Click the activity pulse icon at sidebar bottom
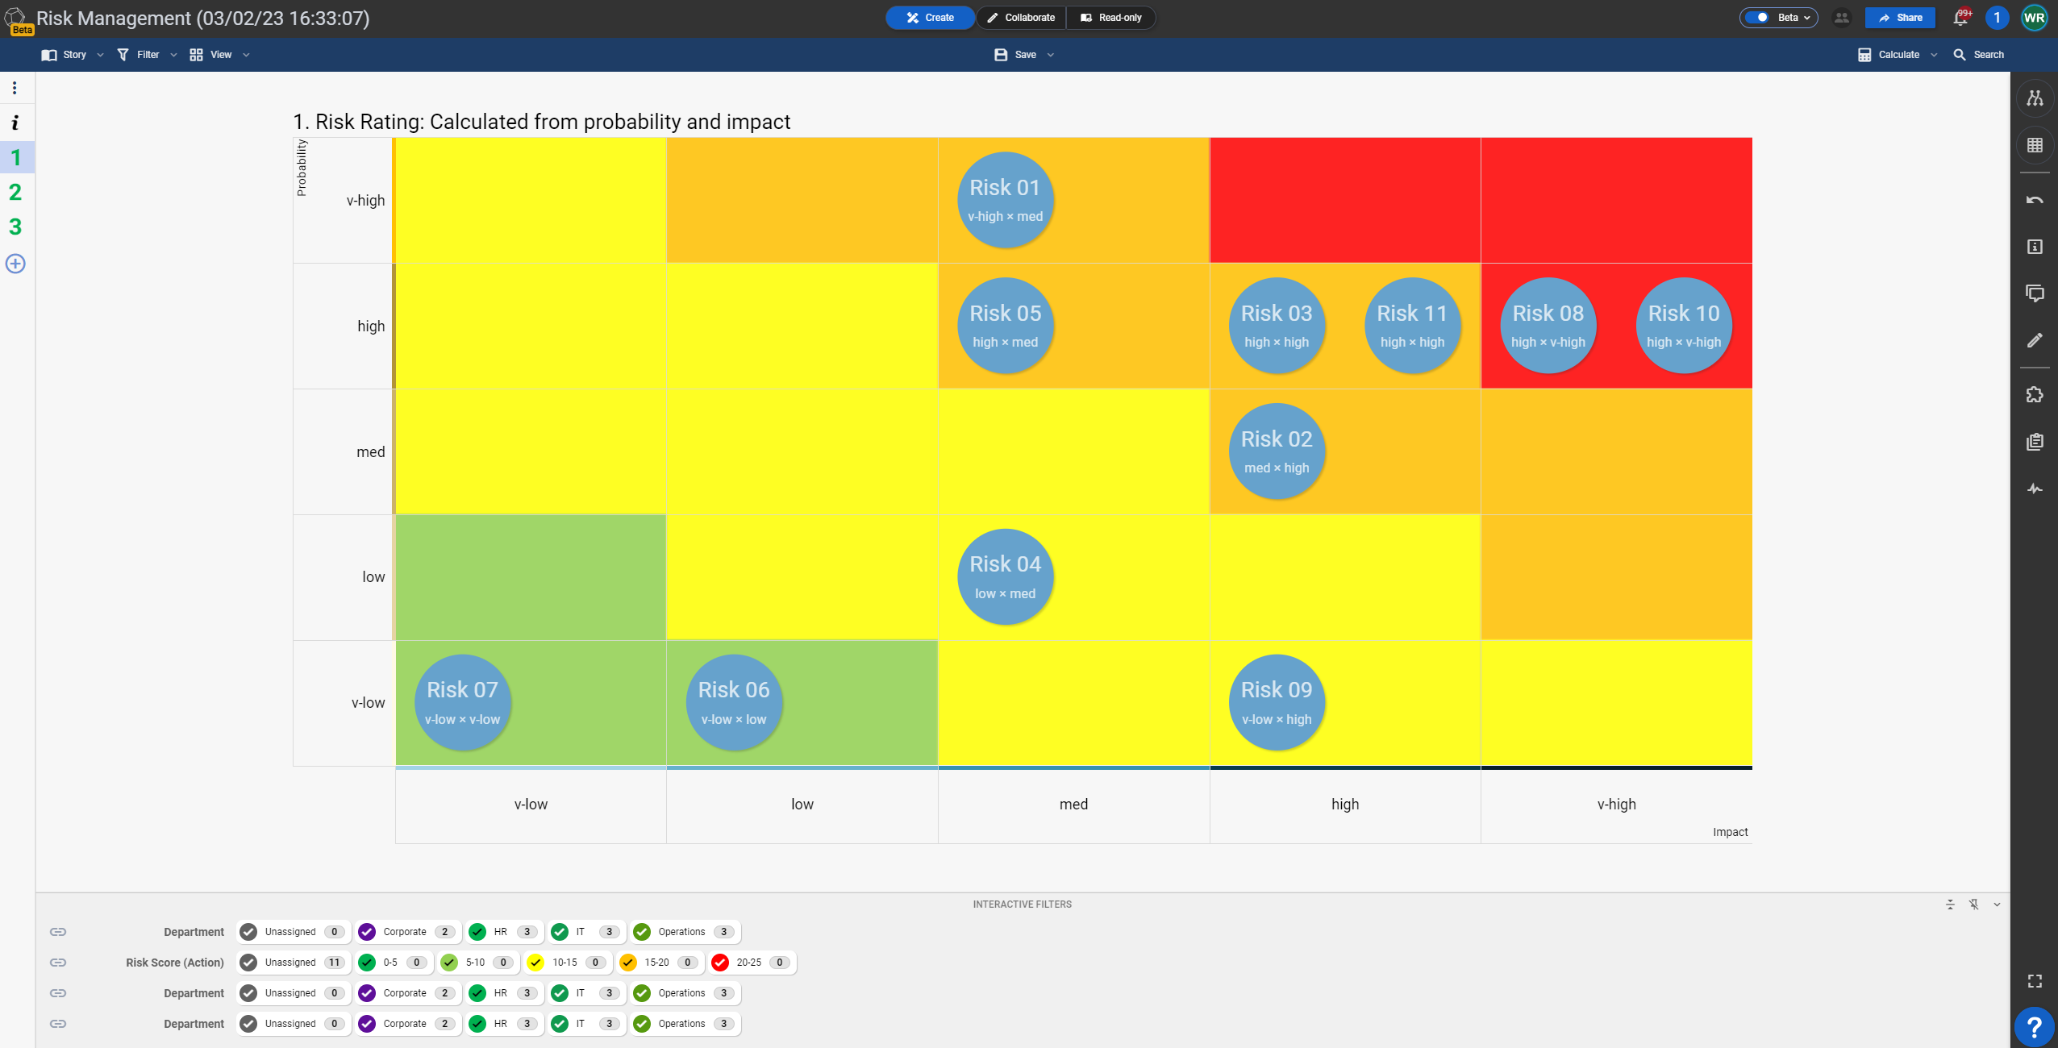2058x1048 pixels. pos(2035,489)
